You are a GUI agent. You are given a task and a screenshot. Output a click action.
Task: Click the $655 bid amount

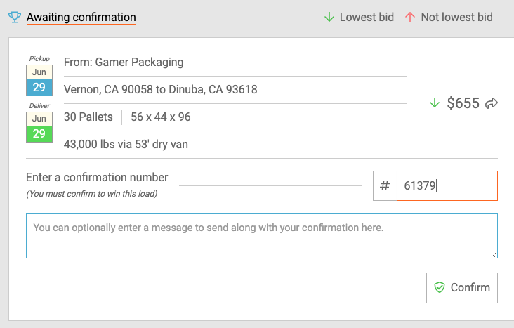tap(463, 103)
